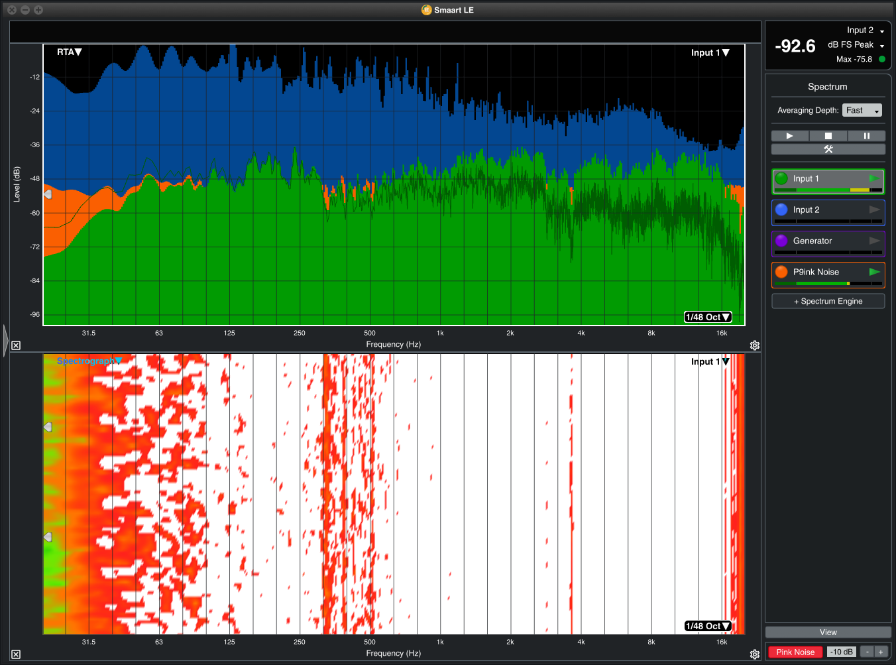The image size is (896, 665).
Task: Click the green Input 1 color circle
Action: 781,178
